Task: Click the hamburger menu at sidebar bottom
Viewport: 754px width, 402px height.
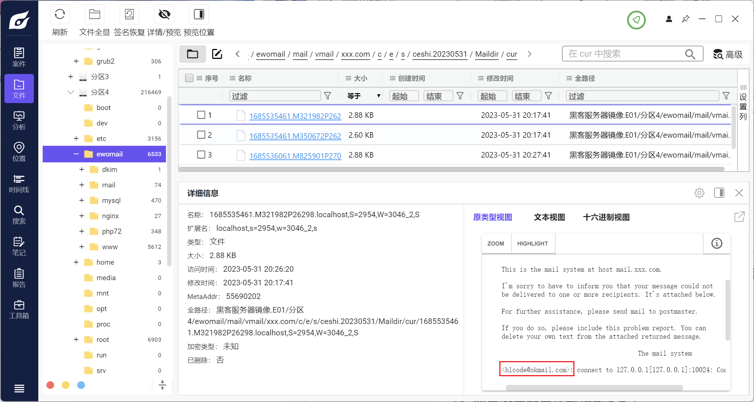Action: coord(19,388)
